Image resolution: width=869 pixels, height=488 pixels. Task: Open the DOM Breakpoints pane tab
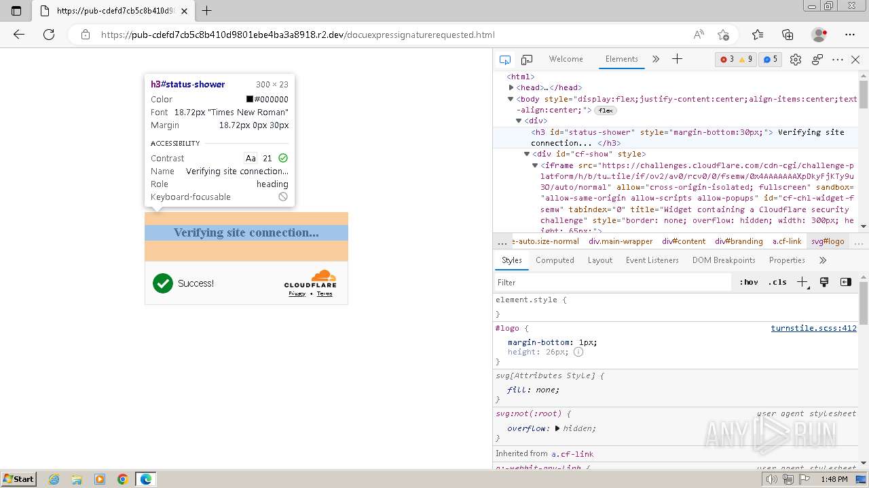click(724, 260)
